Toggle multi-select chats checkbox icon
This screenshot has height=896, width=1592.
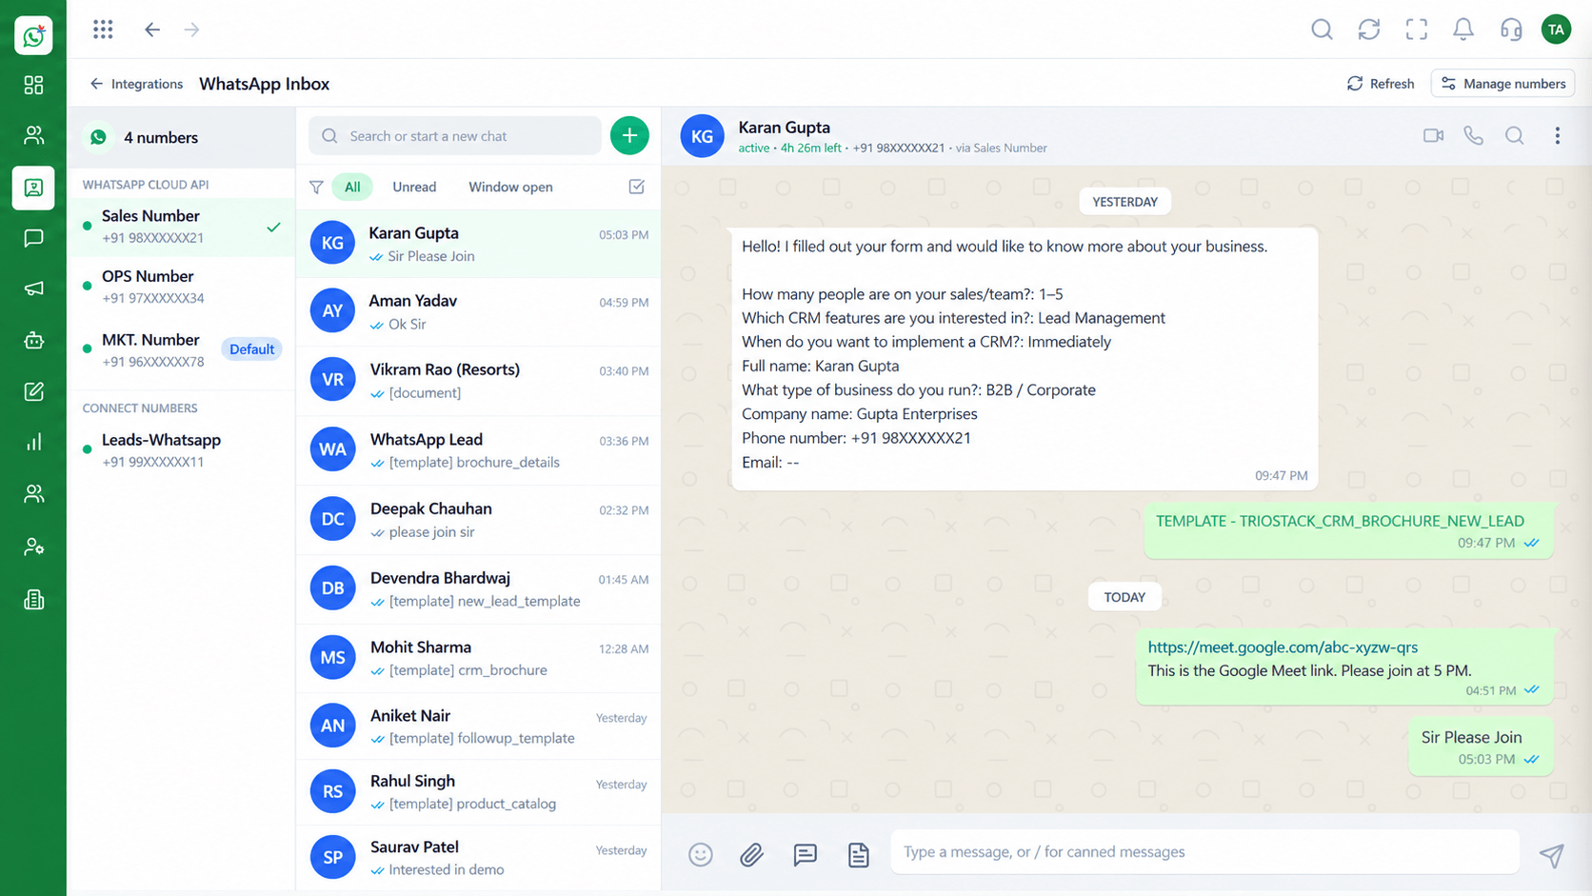[637, 187]
